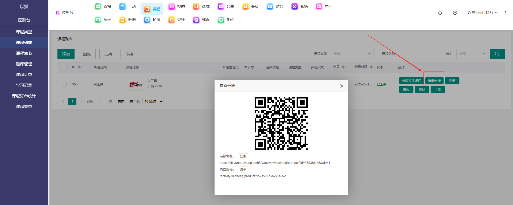This screenshot has width=513, height=205.
Task: Click the 课程名称 search input field
Action: [415, 54]
